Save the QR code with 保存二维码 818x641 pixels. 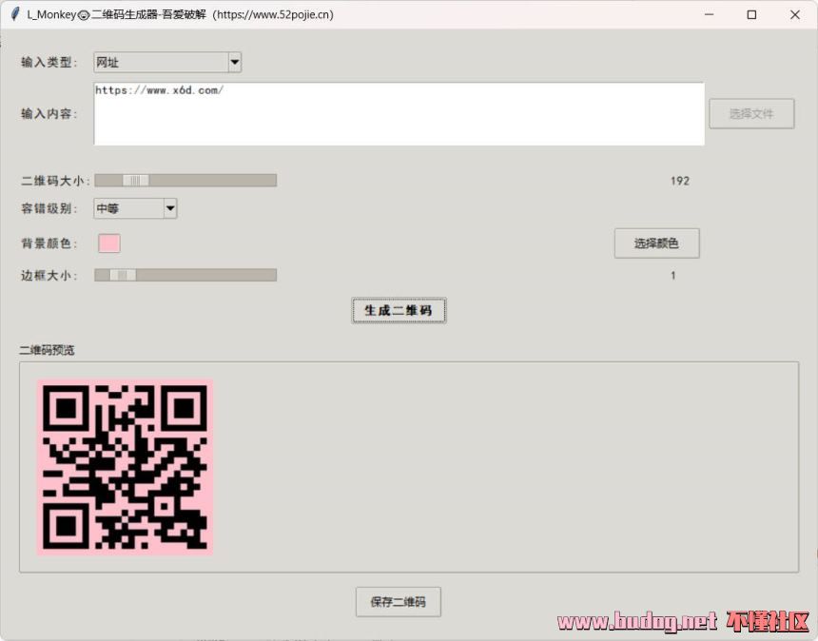pos(399,602)
